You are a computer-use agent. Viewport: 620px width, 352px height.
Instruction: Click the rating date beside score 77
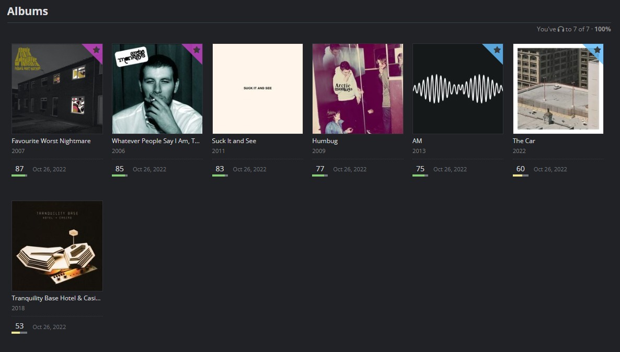(x=350, y=169)
